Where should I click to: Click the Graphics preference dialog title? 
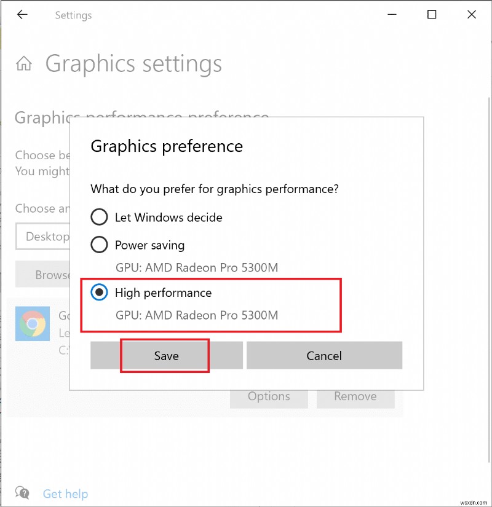(166, 146)
